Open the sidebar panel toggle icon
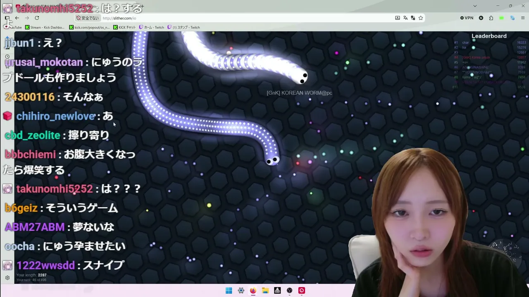Viewport: 529px width, 297px height. point(7,18)
